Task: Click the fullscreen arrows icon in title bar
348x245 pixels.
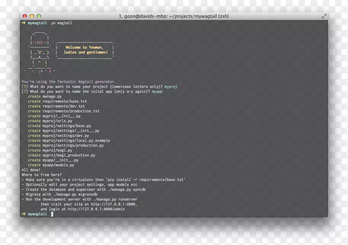Action: (x=324, y=16)
